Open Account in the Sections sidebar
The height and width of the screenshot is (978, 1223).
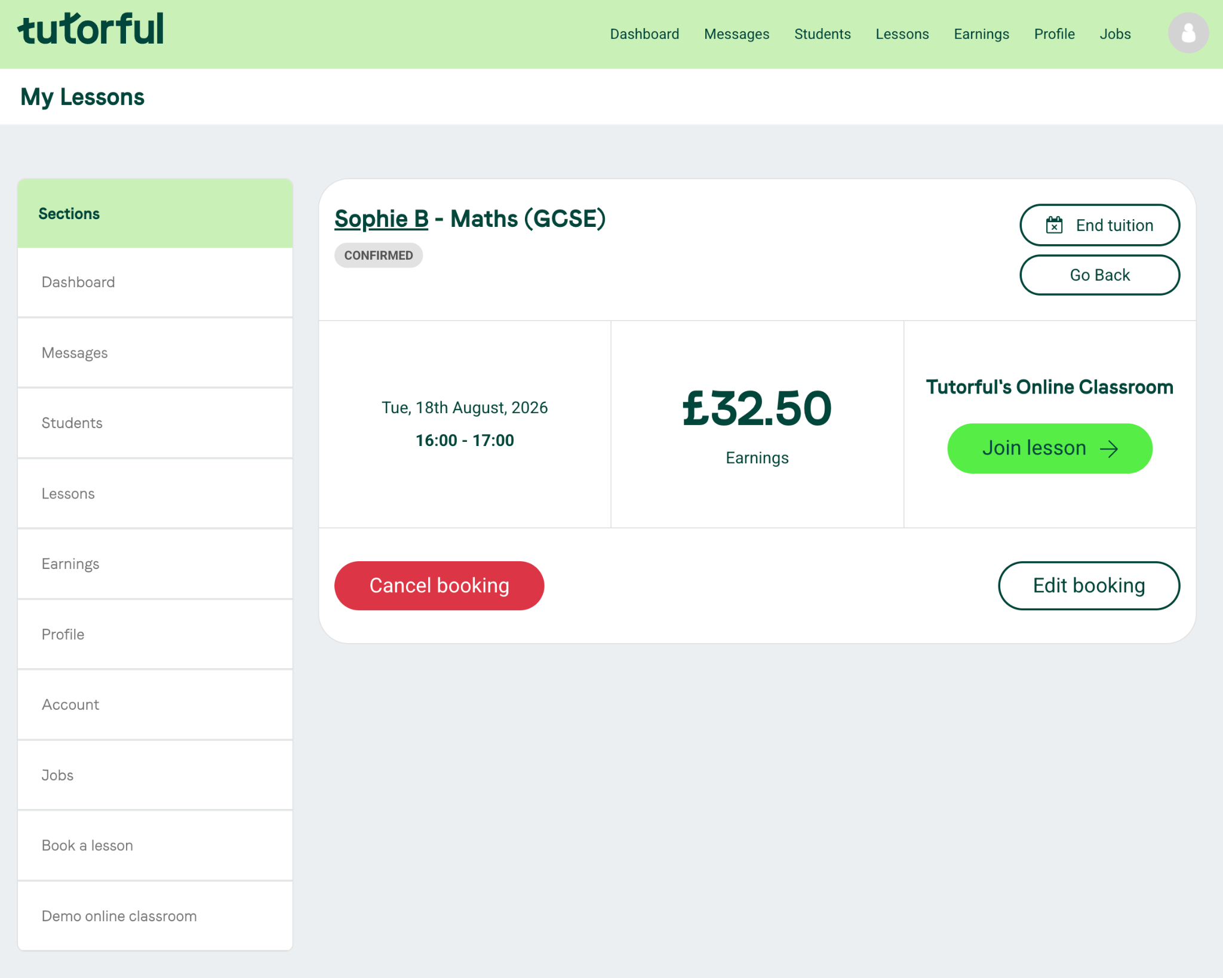(x=155, y=705)
